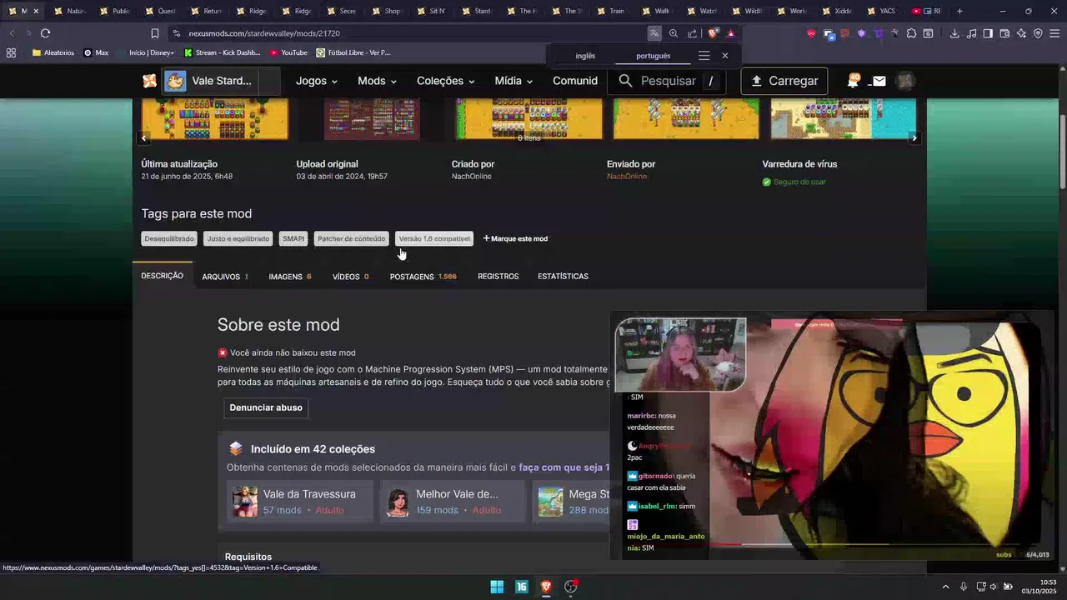Click the share icon in the address bar

tap(692, 33)
